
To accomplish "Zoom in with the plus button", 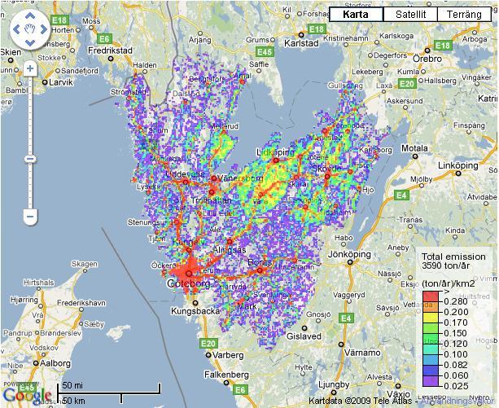I will (x=30, y=68).
